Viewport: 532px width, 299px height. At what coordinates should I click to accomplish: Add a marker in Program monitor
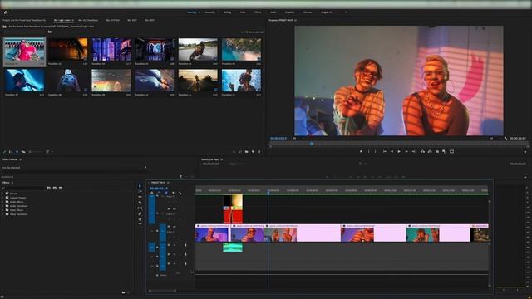(361, 151)
